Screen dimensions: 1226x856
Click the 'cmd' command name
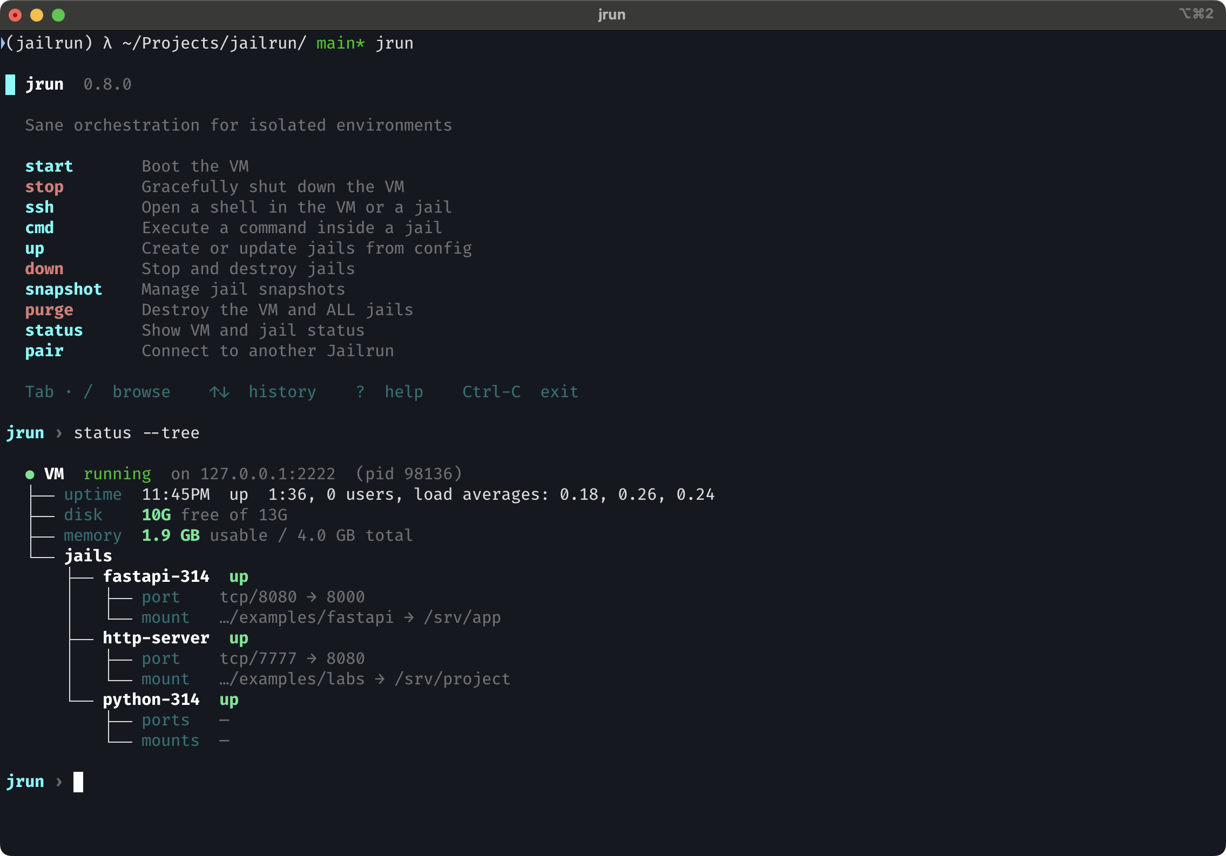click(39, 228)
